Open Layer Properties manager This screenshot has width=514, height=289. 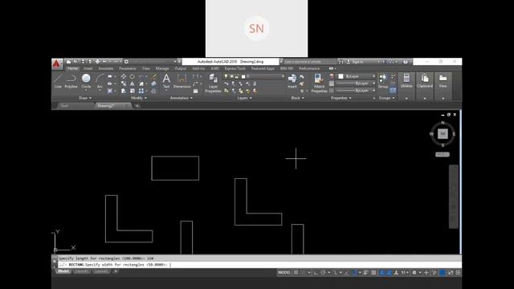pos(213,83)
